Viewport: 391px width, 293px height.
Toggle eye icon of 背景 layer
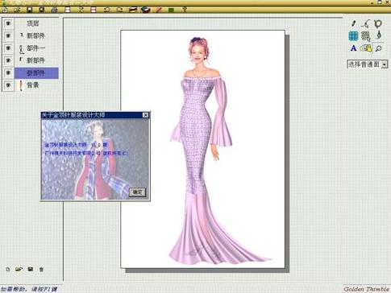point(8,85)
